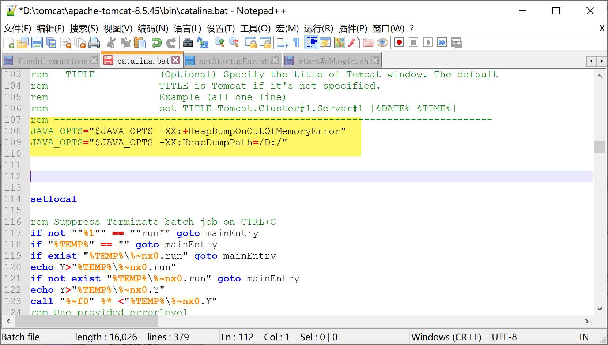Toggle file monitoring with eye icon
Image resolution: width=608 pixels, height=345 pixels.
(x=382, y=43)
